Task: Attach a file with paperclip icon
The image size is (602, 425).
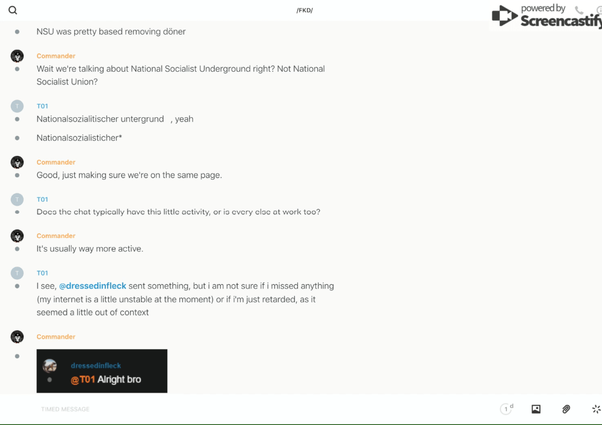Action: [x=566, y=409]
